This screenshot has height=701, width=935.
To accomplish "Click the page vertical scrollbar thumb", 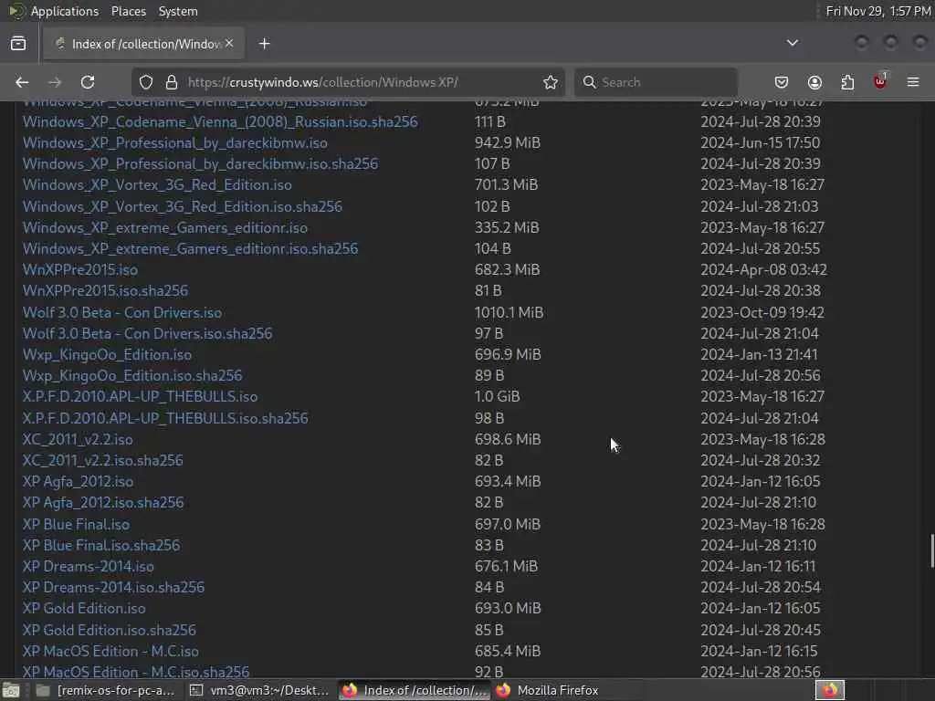I will 931,551.
